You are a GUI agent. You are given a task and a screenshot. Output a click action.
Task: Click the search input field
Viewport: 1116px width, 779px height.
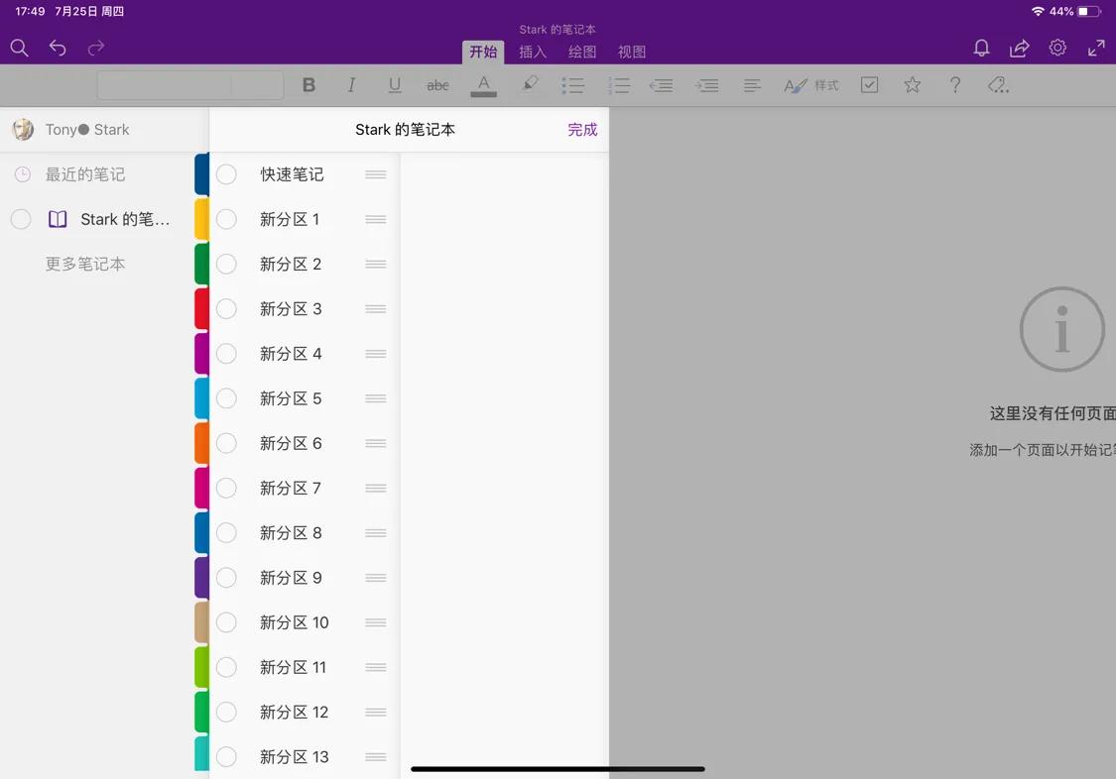click(x=190, y=84)
